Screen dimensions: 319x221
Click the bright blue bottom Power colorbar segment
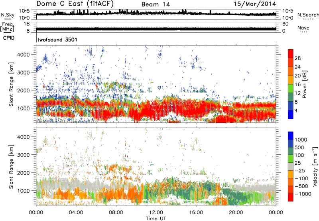(x=291, y=114)
